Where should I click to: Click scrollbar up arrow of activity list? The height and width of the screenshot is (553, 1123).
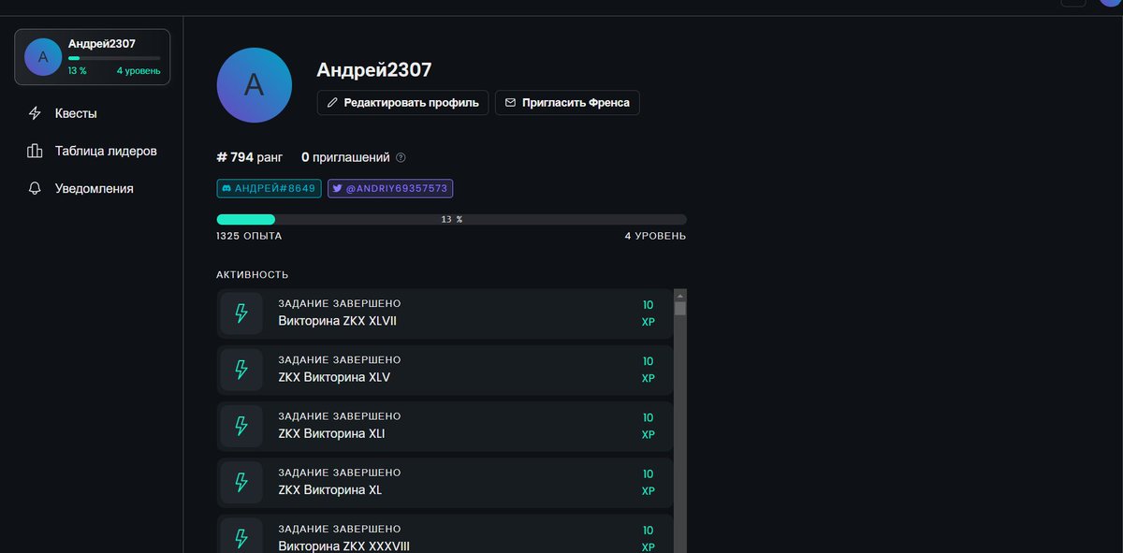tap(680, 295)
